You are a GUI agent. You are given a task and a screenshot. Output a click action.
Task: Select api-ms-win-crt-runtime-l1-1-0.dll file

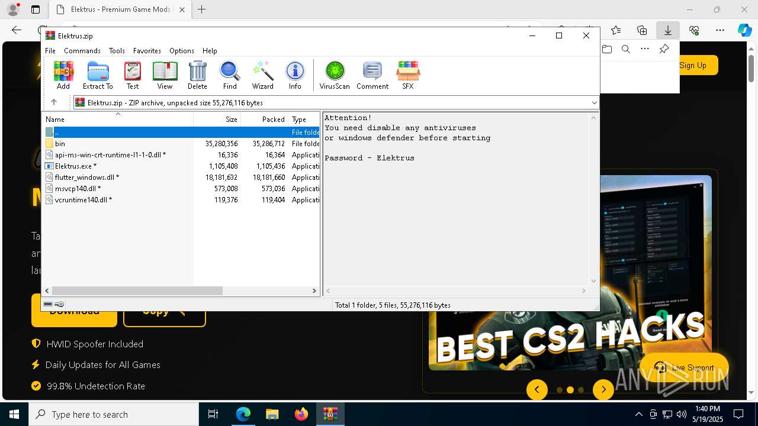tap(181, 155)
